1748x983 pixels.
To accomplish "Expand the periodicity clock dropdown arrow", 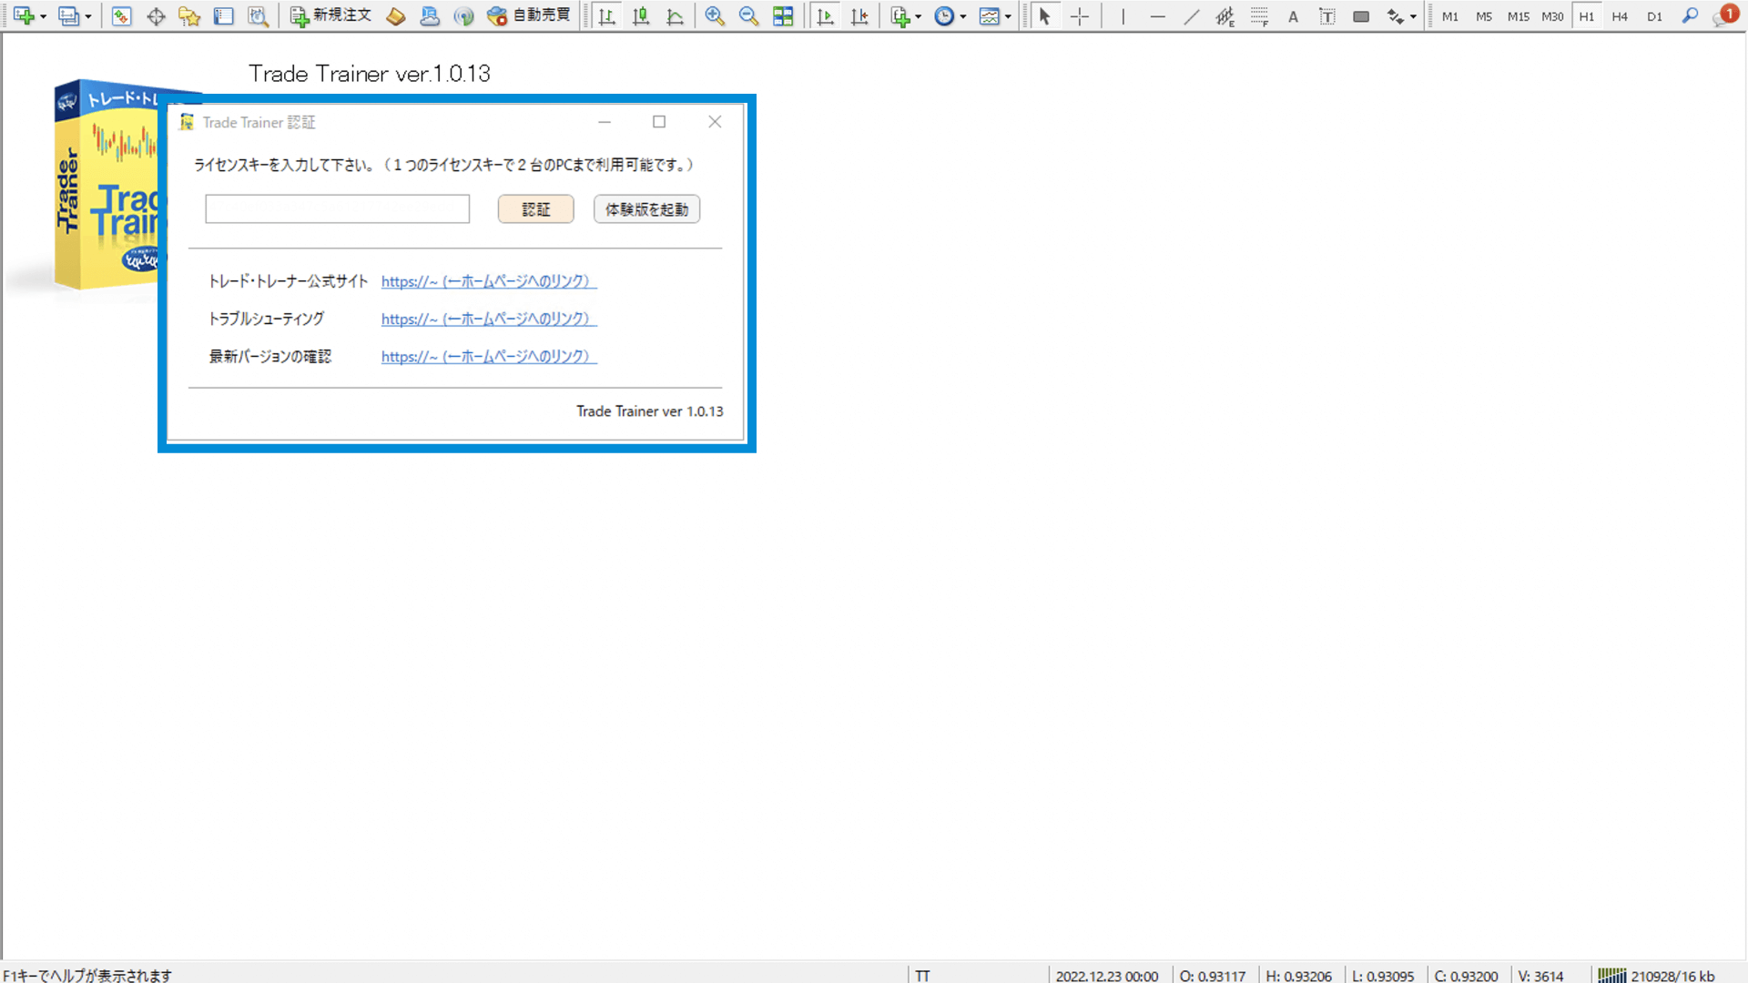I will [963, 16].
